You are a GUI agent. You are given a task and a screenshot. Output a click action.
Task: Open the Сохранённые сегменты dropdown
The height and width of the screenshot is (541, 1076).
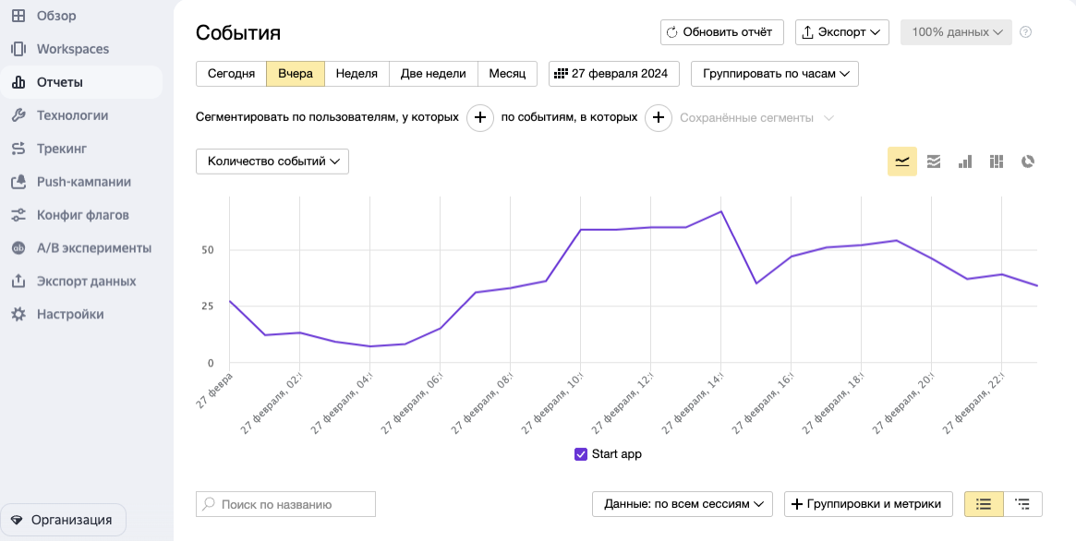point(756,118)
